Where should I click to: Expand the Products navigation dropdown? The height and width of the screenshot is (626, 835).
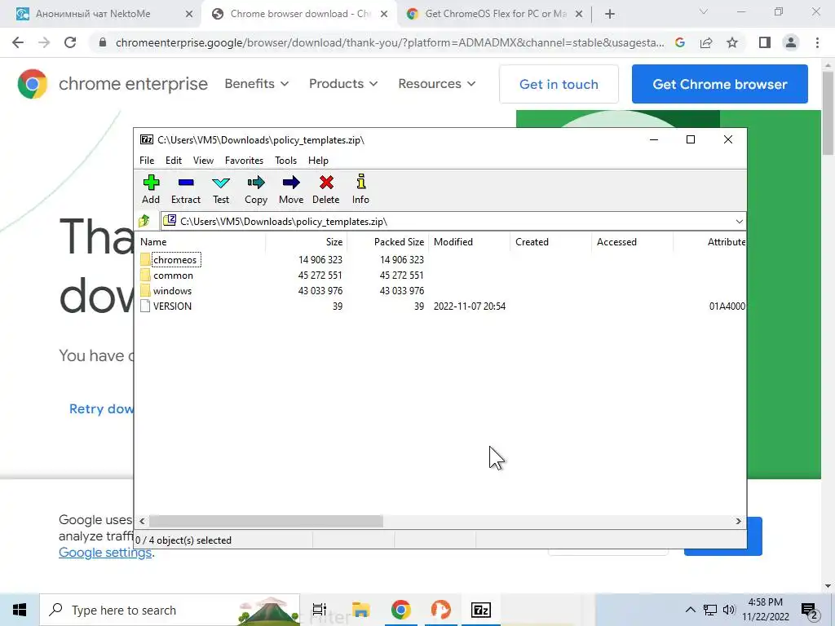pyautogui.click(x=343, y=84)
